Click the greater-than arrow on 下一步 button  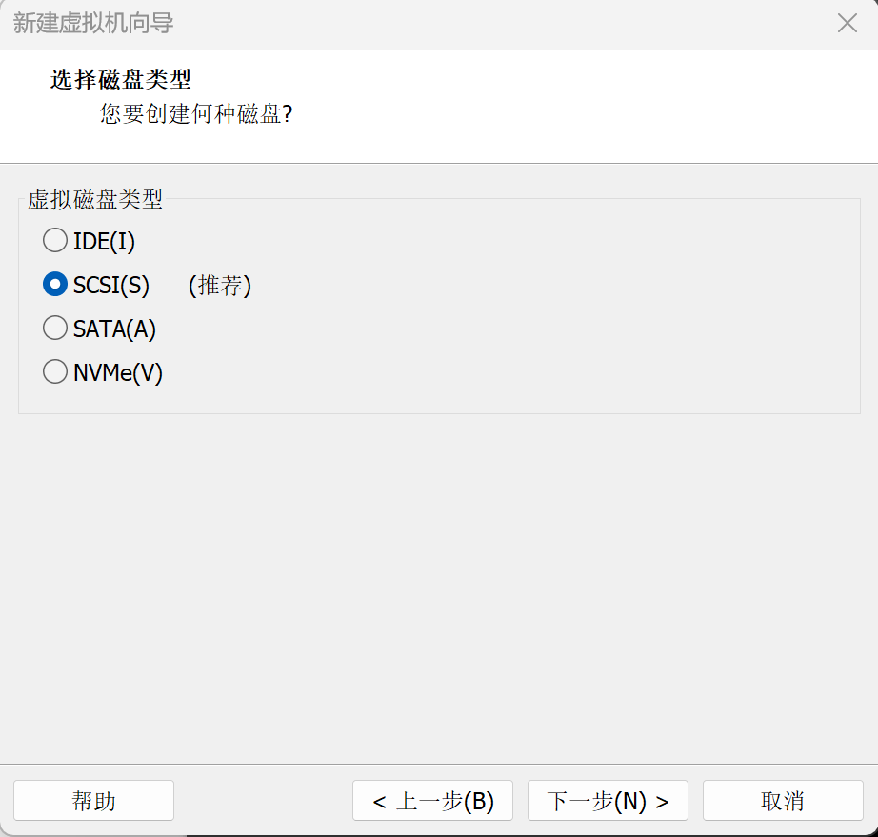pos(662,803)
